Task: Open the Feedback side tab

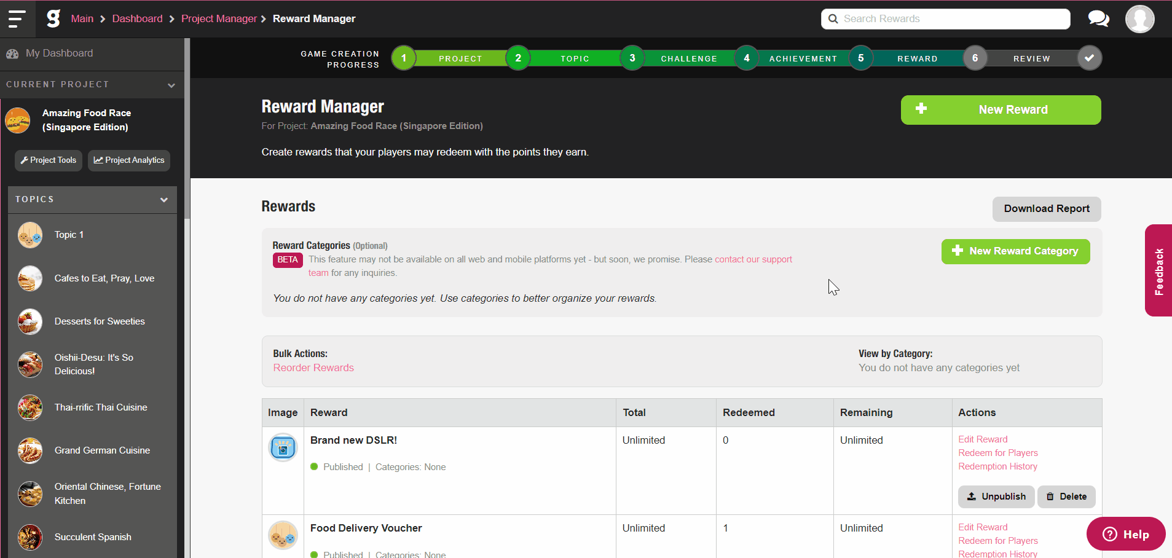Action: (x=1158, y=271)
